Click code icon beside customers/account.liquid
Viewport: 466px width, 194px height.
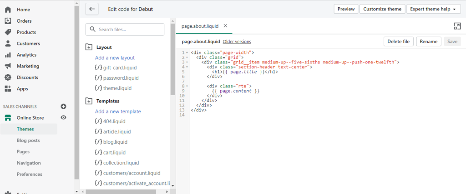tap(98, 173)
